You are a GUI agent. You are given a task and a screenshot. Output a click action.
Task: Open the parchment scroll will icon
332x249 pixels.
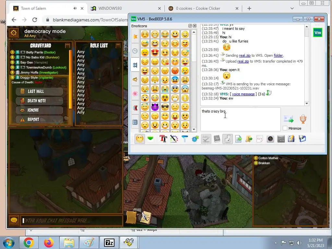tap(132, 217)
